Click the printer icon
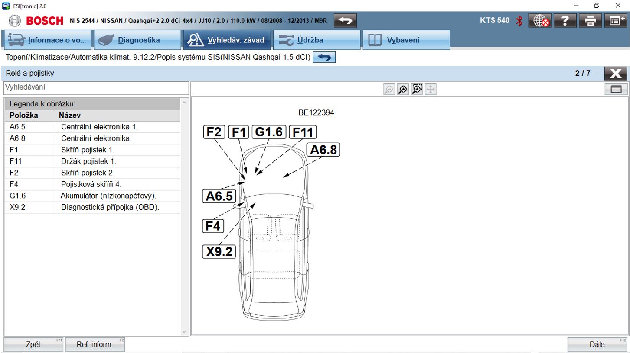The height and width of the screenshot is (353, 630). [x=590, y=21]
